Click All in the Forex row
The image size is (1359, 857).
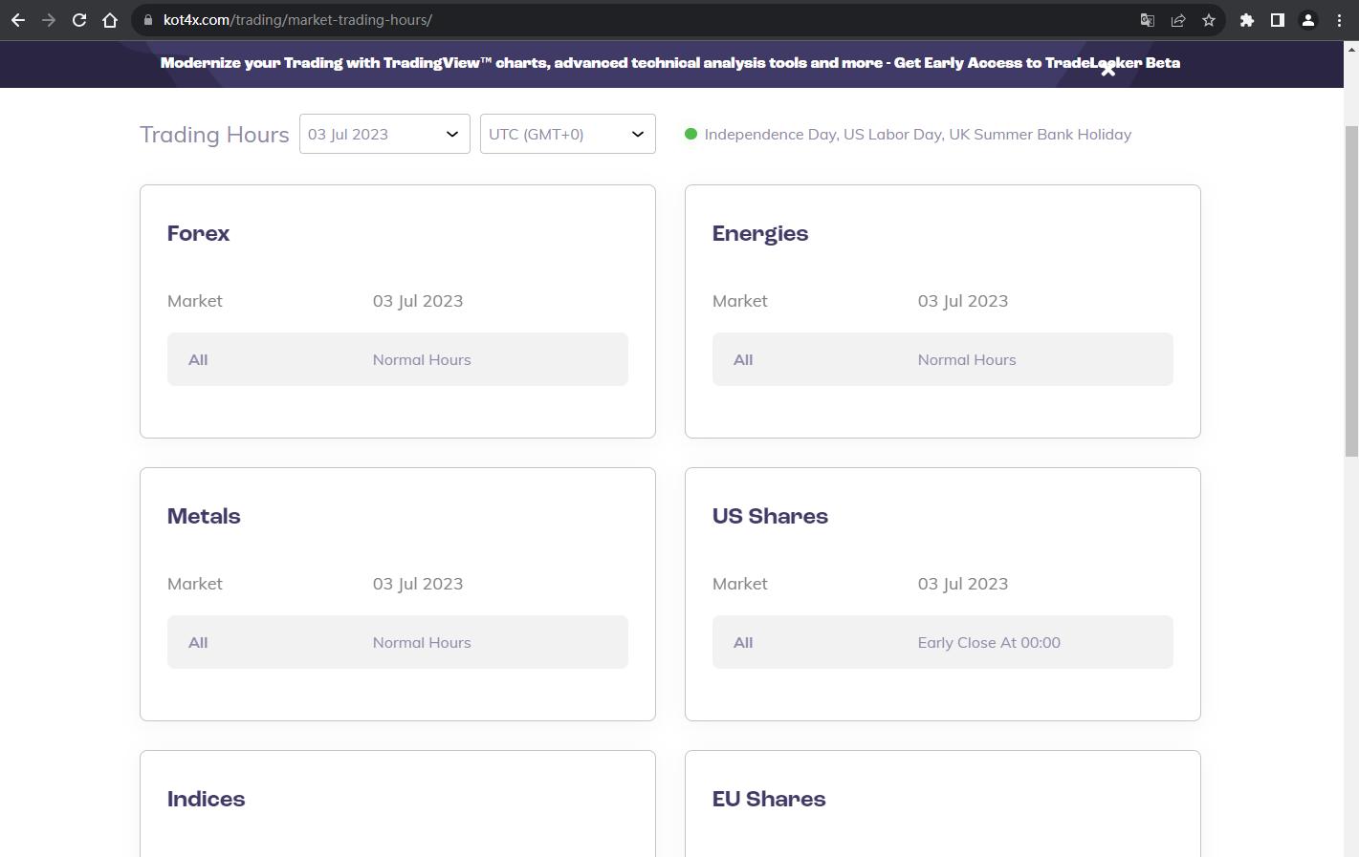pos(198,360)
